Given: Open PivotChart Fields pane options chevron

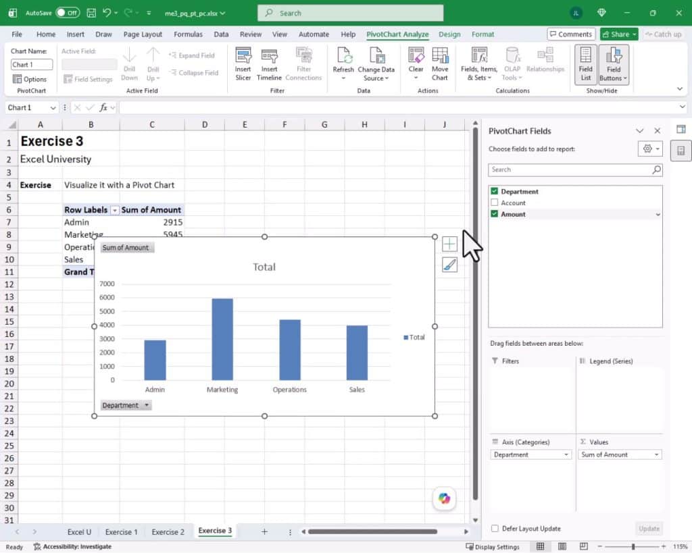Looking at the screenshot, I should click(639, 131).
